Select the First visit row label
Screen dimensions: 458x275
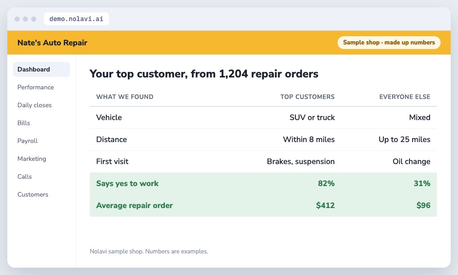click(112, 161)
